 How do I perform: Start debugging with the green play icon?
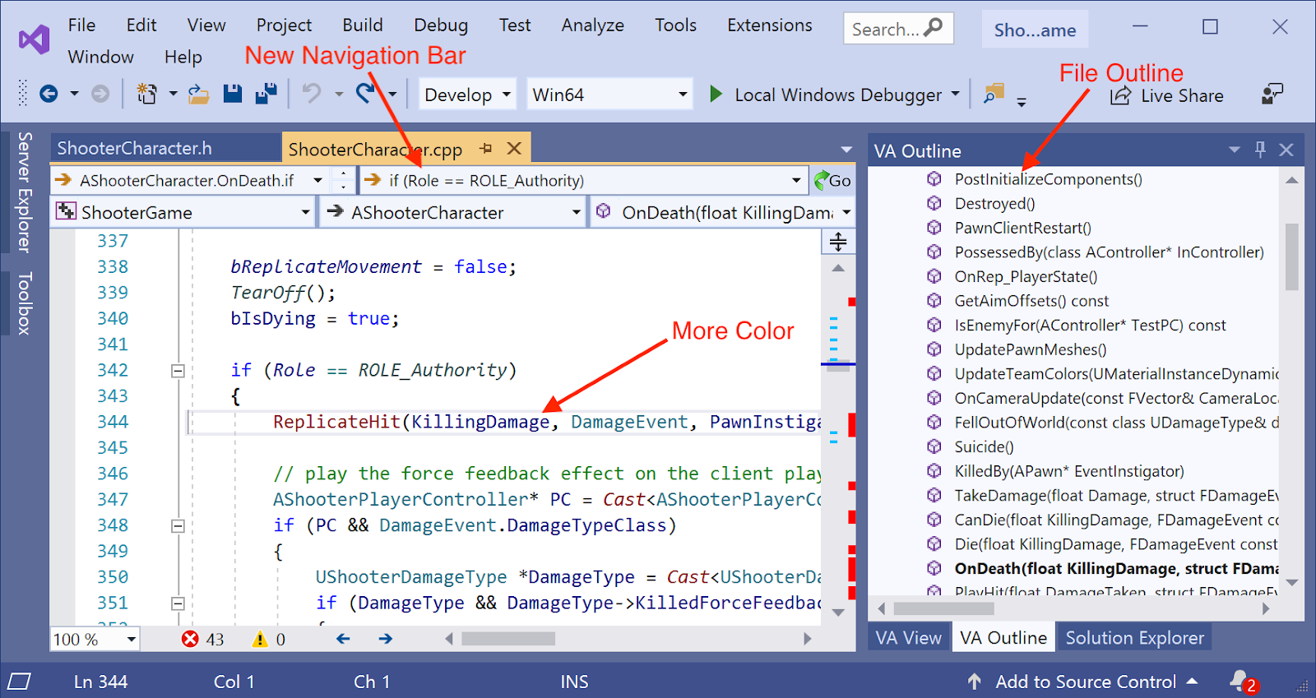[716, 95]
